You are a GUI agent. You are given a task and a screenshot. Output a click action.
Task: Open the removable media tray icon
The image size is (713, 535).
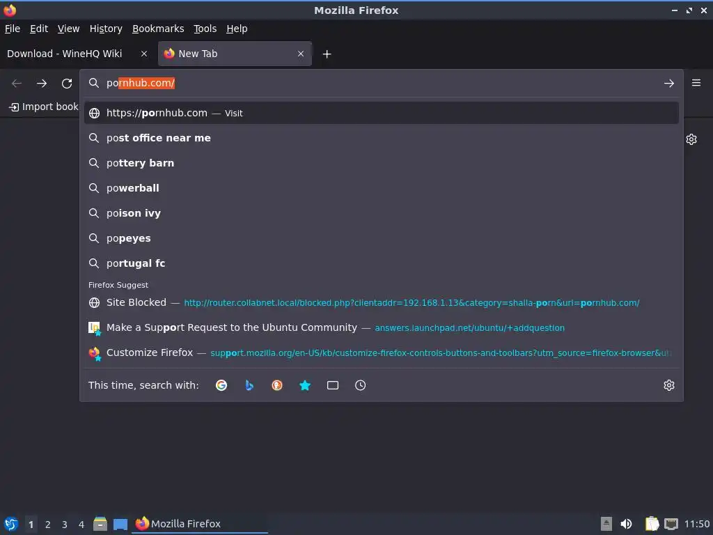pyautogui.click(x=606, y=524)
